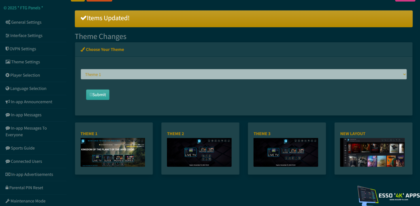
Task: Click the Maintenance Mode wrench icon
Action: tap(8, 201)
